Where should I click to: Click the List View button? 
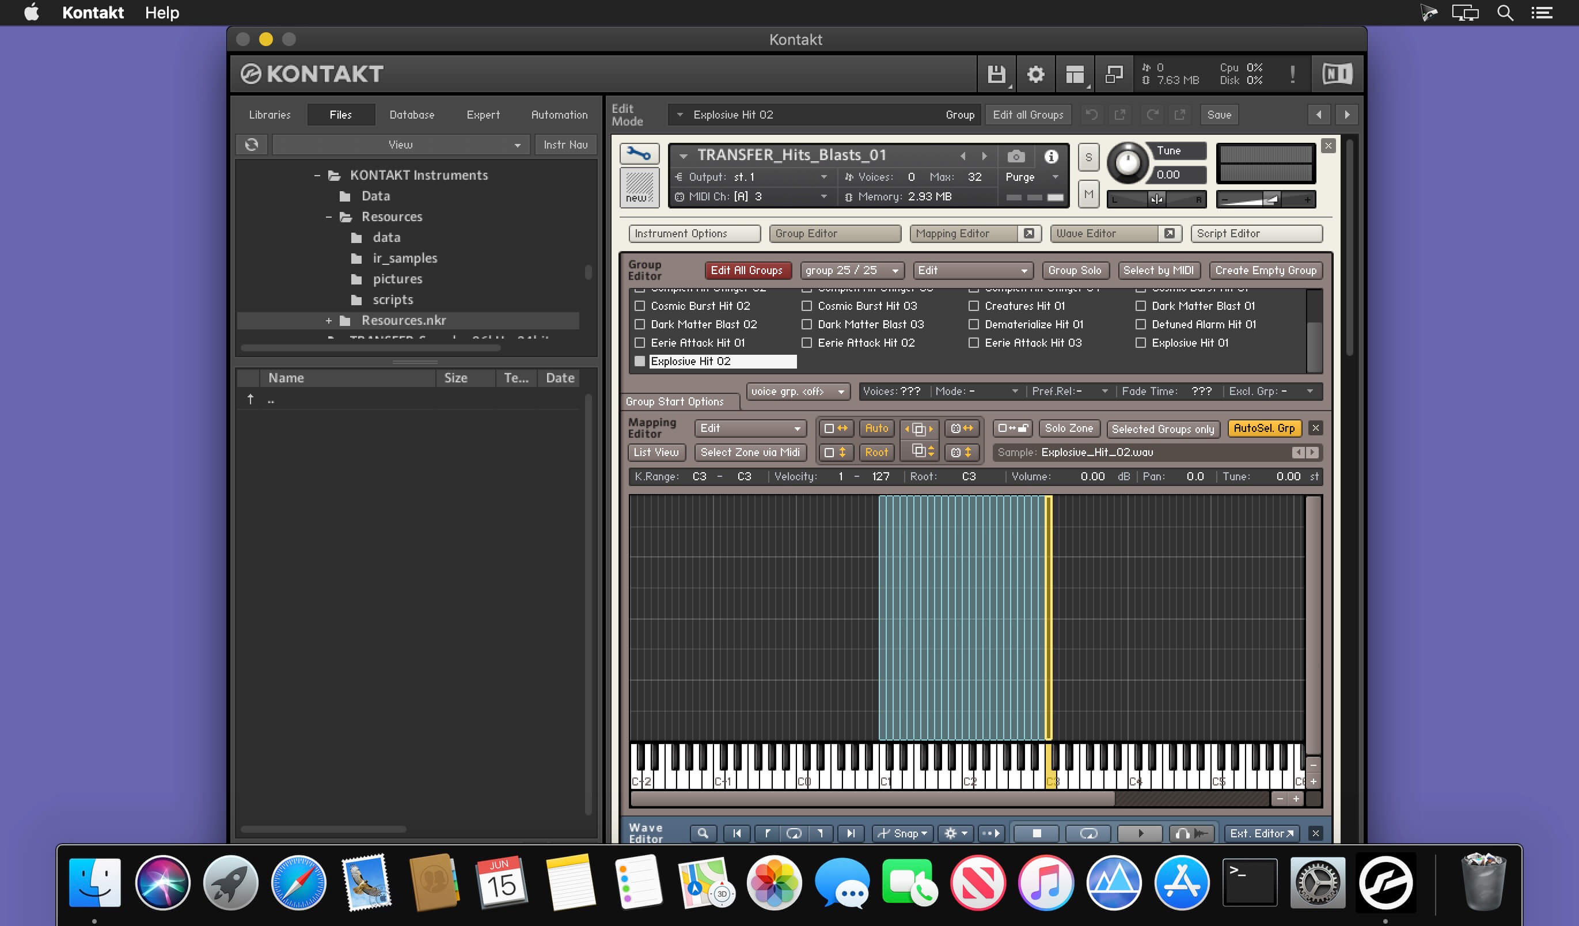656,453
